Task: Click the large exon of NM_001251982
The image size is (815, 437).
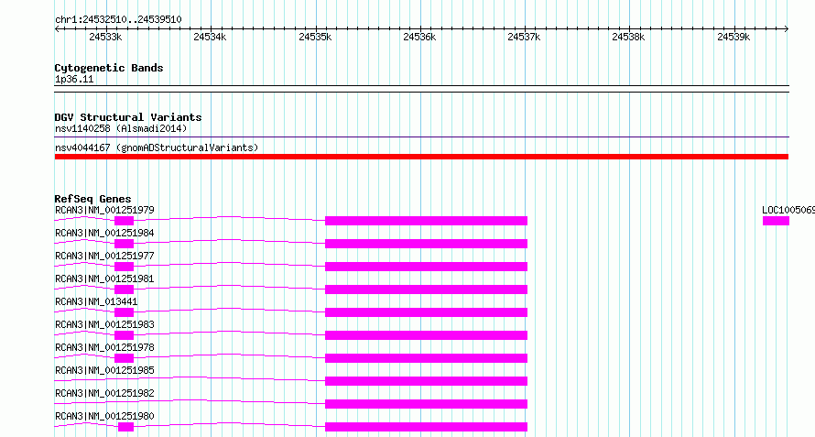Action: [426, 404]
